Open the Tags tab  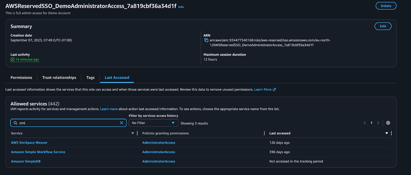coord(90,78)
